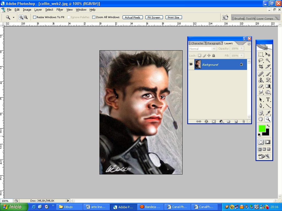Select the Rectangular Marquee tool
The height and width of the screenshot is (211, 282).
point(261,54)
